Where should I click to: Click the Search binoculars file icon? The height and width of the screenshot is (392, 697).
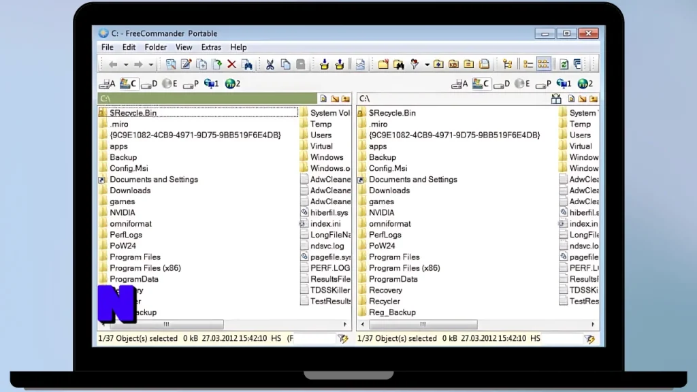[247, 65]
